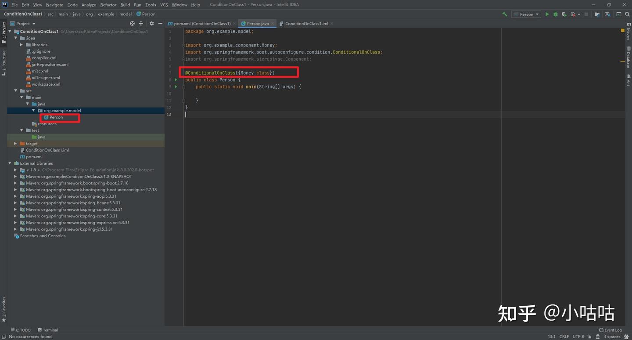632x340 pixels.
Task: Run with Coverage using the shield icon
Action: [564, 14]
